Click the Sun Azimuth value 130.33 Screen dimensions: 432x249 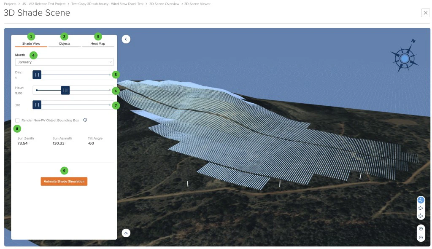[58, 143]
